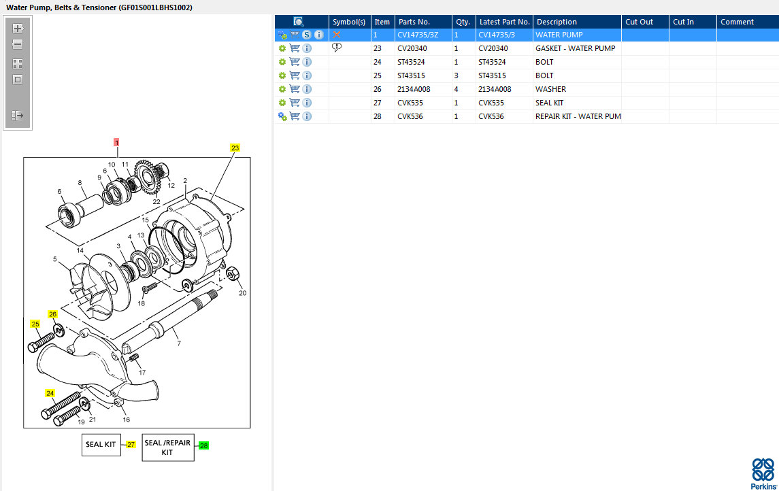Click red callout 1 atop the diagram
The width and height of the screenshot is (779, 491).
tap(116, 143)
